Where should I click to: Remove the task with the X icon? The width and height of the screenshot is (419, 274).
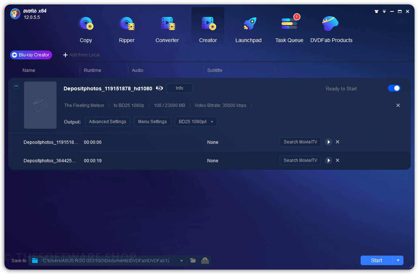coord(398,105)
